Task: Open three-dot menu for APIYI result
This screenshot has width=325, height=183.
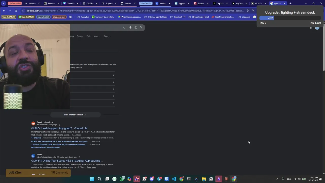Action: pos(79,157)
